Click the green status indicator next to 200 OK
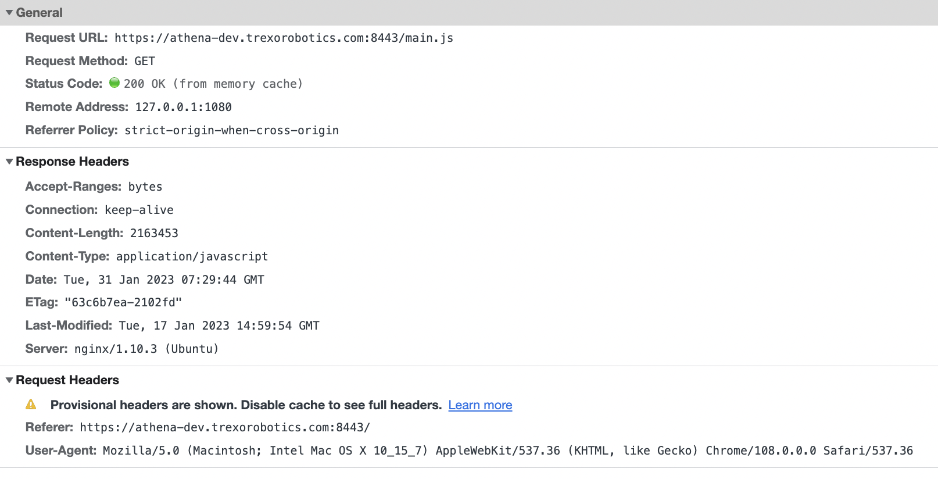 (114, 83)
